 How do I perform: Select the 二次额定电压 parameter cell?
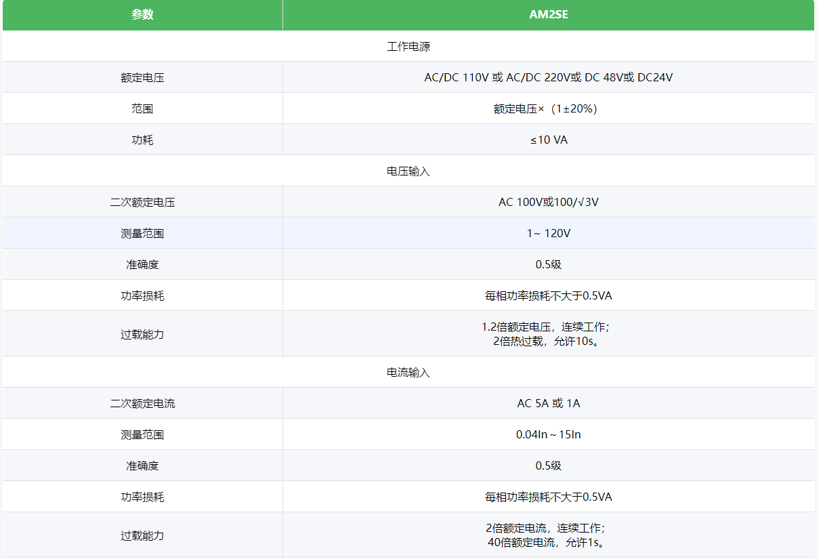[142, 202]
